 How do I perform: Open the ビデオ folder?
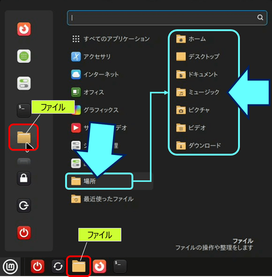[191, 128]
